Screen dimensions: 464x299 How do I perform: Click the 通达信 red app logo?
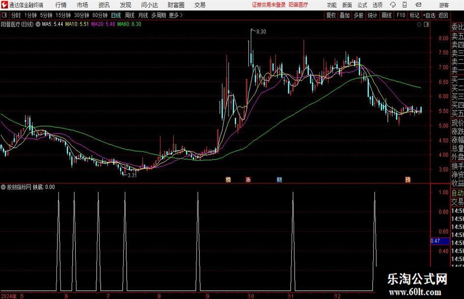[4, 5]
